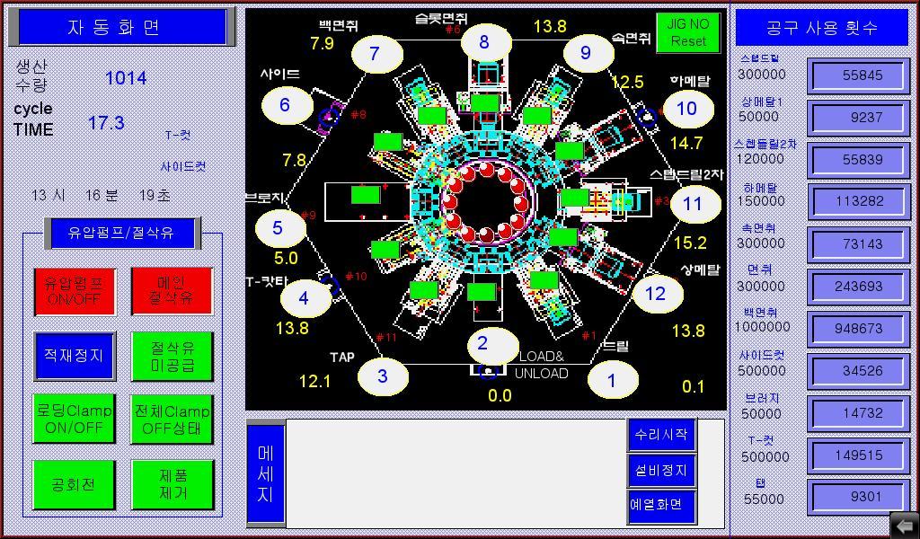Image resolution: width=920 pixels, height=539 pixels.
Task: Select station 11 step drill circle
Action: coord(695,204)
